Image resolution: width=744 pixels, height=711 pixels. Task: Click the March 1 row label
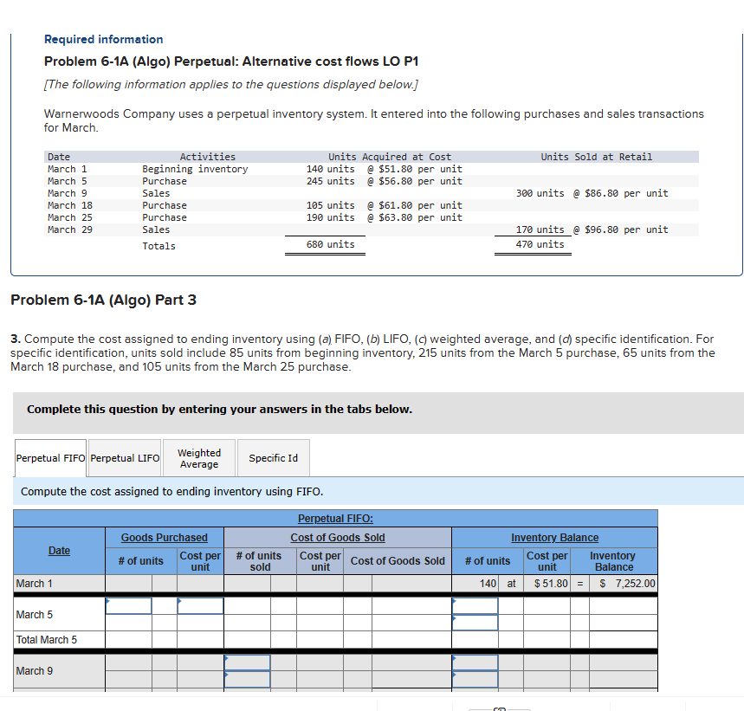click(34, 584)
